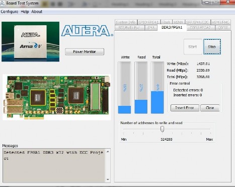Minimize the Board Test System window
The width and height of the screenshot is (235, 187).
pyautogui.click(x=207, y=2)
